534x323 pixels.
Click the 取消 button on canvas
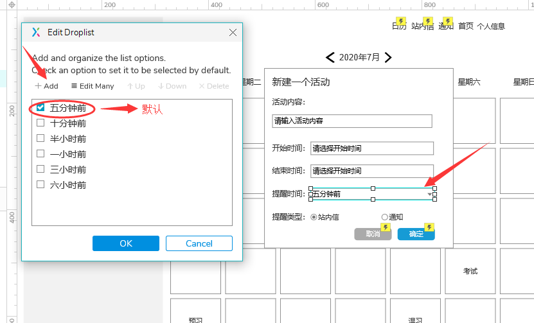coord(373,234)
